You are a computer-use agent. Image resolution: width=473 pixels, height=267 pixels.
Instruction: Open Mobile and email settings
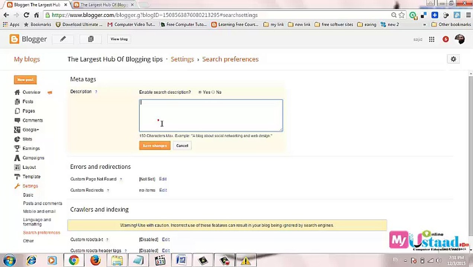(39, 211)
